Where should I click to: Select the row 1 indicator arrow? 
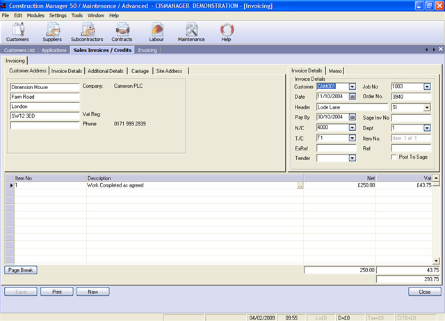(x=10, y=185)
